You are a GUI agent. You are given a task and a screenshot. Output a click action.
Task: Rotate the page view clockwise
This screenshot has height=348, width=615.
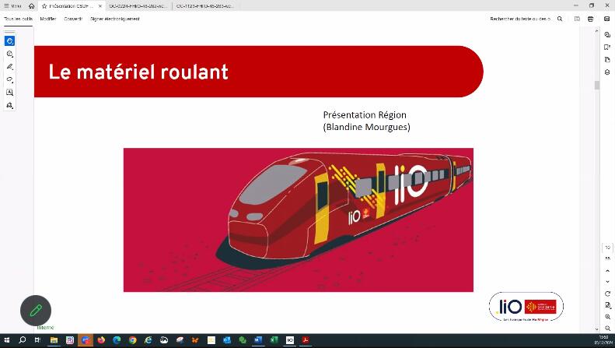pos(607,294)
